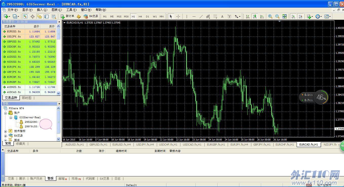Open the 账户历史 account history tab
Screen dimensions: 344x187
pos(36,178)
